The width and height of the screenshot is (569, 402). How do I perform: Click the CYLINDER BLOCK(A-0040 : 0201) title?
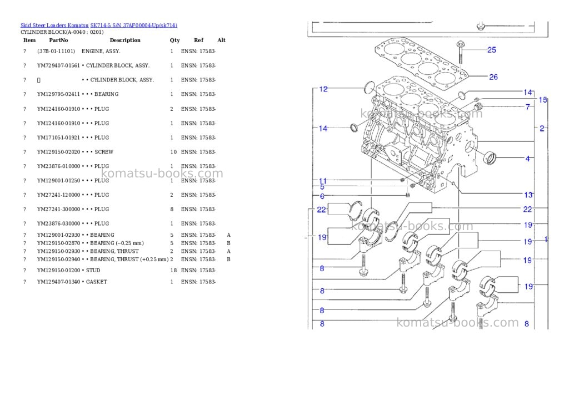click(x=62, y=32)
